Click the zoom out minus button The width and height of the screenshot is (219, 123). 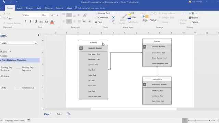(x=189, y=120)
